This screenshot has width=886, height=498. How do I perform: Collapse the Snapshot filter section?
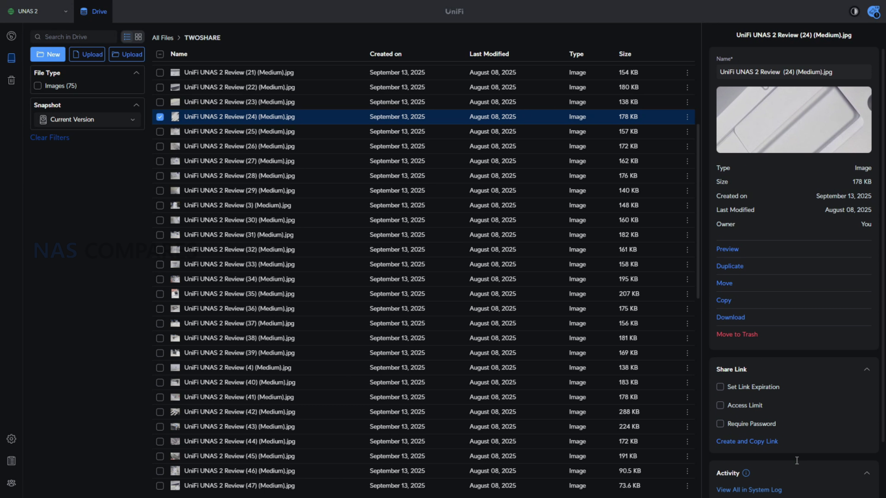coord(136,105)
